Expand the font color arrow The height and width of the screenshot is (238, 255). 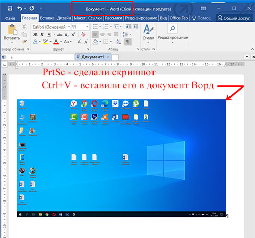click(61, 42)
